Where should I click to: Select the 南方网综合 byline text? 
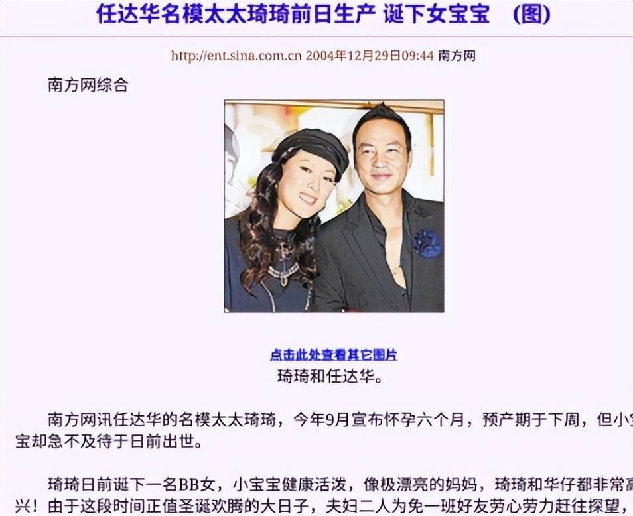click(x=88, y=85)
